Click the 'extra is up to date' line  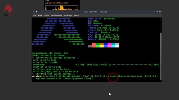point(45,62)
